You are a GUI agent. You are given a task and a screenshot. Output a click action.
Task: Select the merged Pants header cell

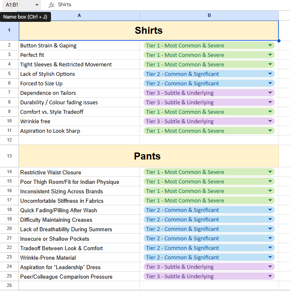click(x=148, y=156)
